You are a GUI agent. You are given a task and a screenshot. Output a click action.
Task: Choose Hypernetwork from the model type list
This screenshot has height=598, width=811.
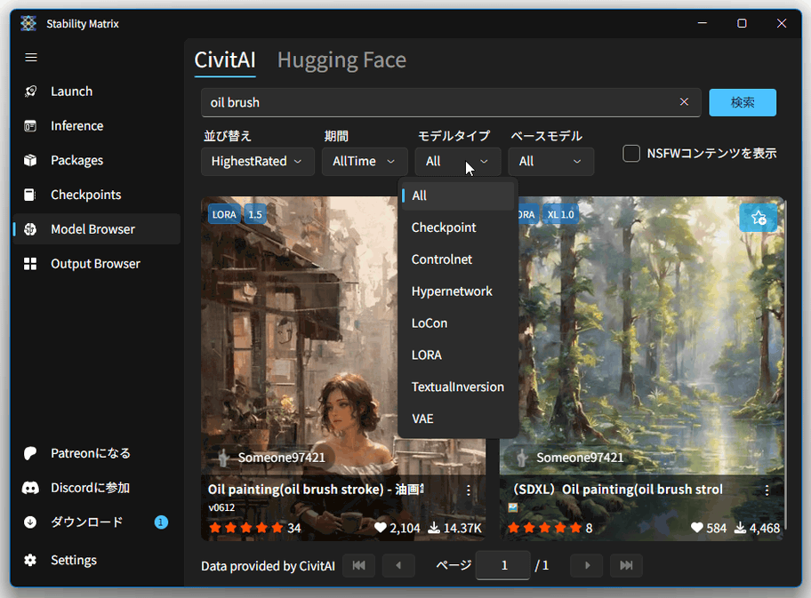coord(458,291)
